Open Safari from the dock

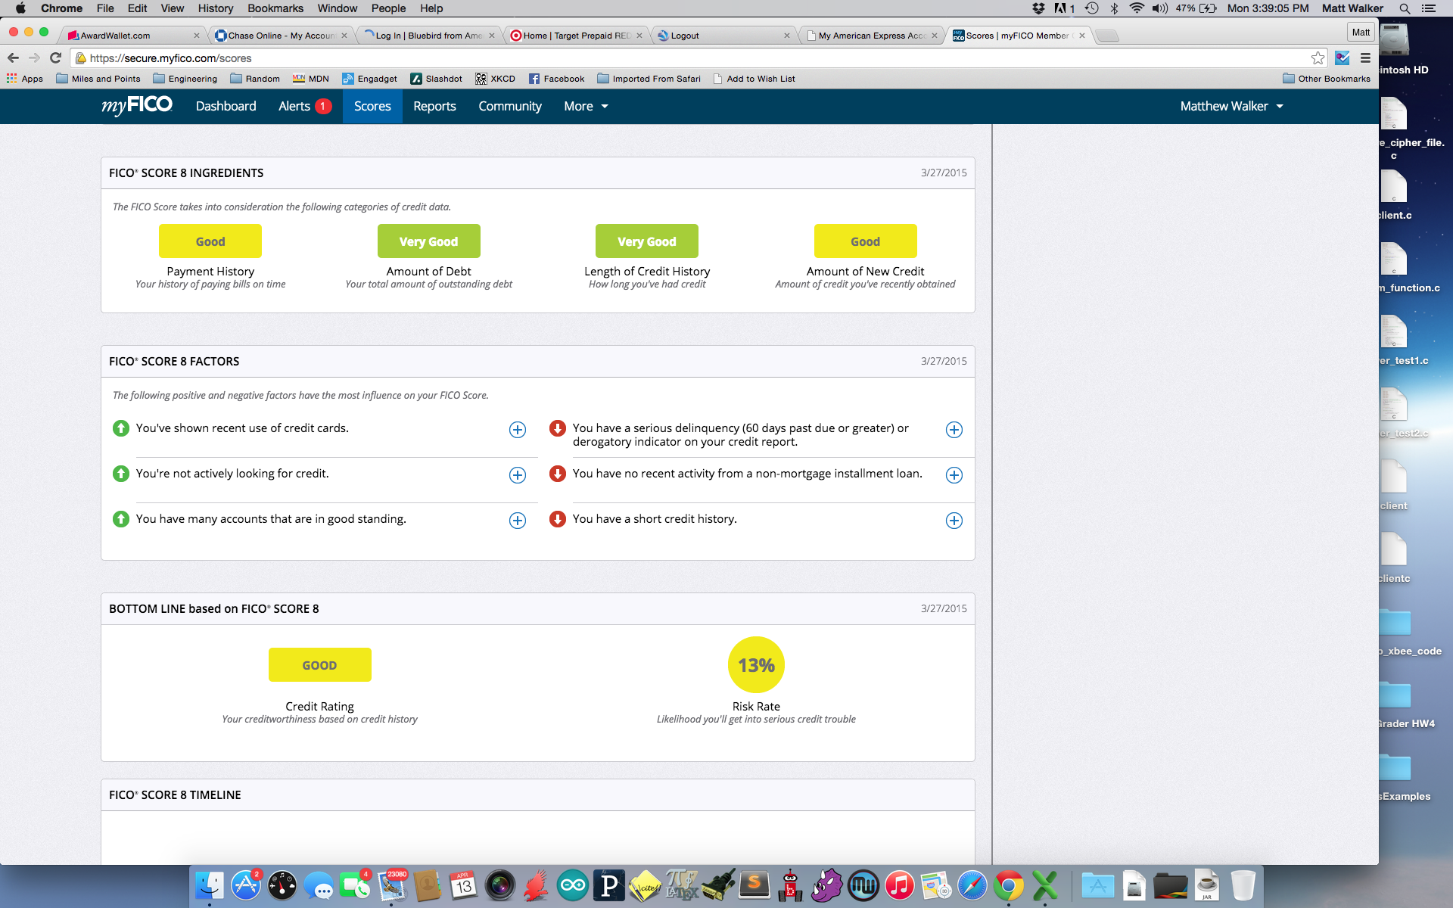point(972,885)
